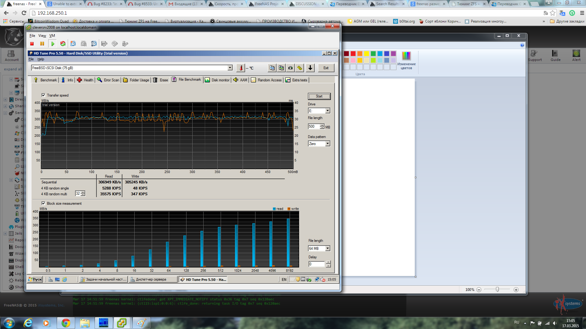Stop the VM with the red power-off icon
The image size is (586, 329).
[32, 44]
